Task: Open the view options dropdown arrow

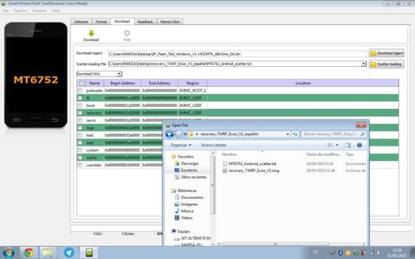Action: click(x=337, y=145)
